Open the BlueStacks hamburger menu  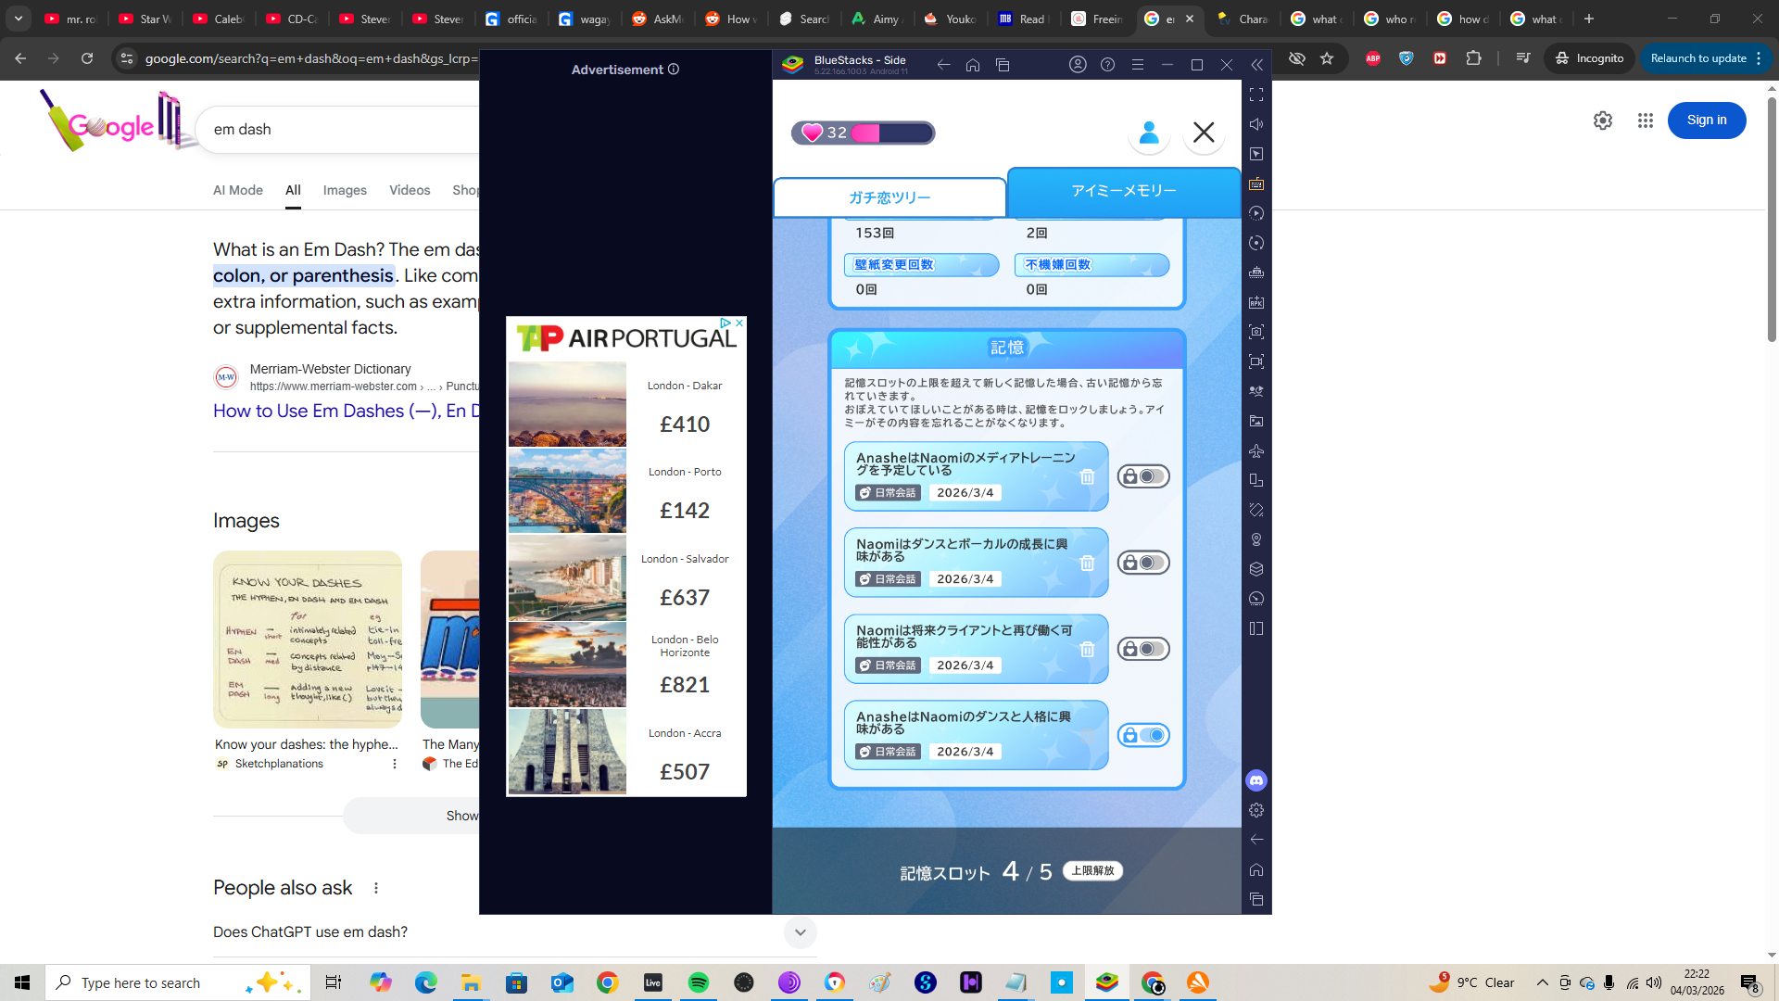coord(1138,65)
